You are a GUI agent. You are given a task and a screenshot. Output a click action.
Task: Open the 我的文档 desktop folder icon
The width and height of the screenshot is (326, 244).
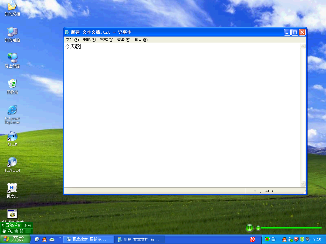pos(12,8)
